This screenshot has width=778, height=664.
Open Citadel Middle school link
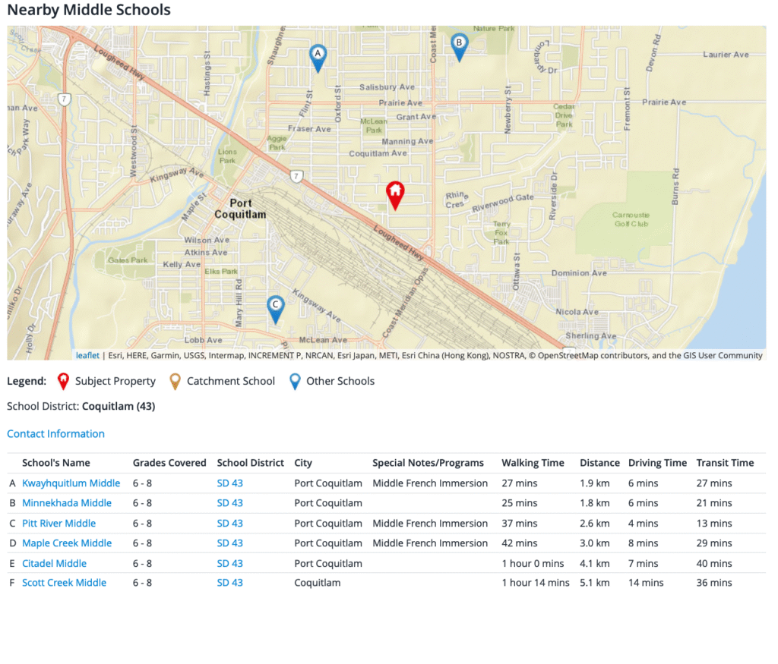point(54,564)
